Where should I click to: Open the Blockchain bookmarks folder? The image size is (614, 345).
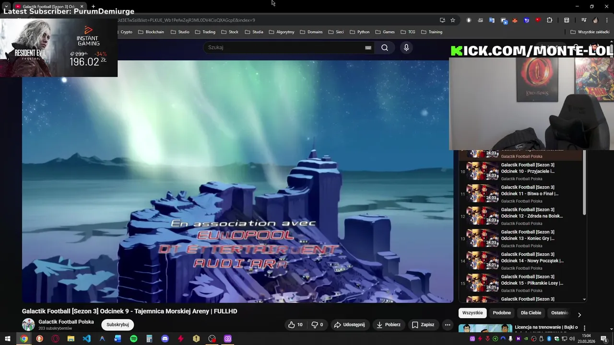click(151, 32)
